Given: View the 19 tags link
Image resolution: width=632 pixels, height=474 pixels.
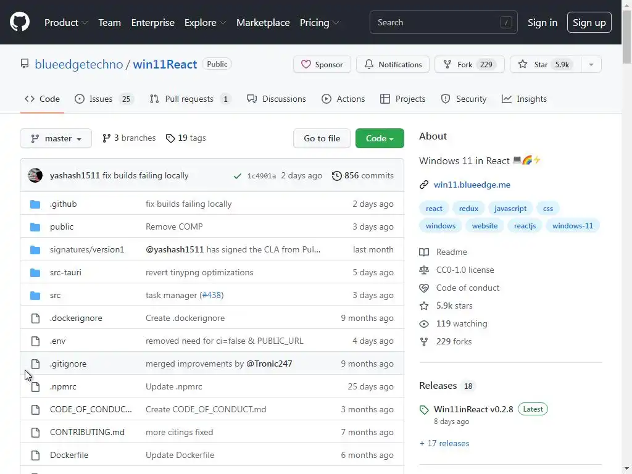Looking at the screenshot, I should point(186,138).
